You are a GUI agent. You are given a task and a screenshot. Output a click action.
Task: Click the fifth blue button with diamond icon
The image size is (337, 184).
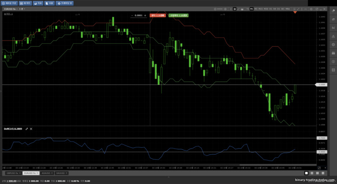(x=64, y=3)
